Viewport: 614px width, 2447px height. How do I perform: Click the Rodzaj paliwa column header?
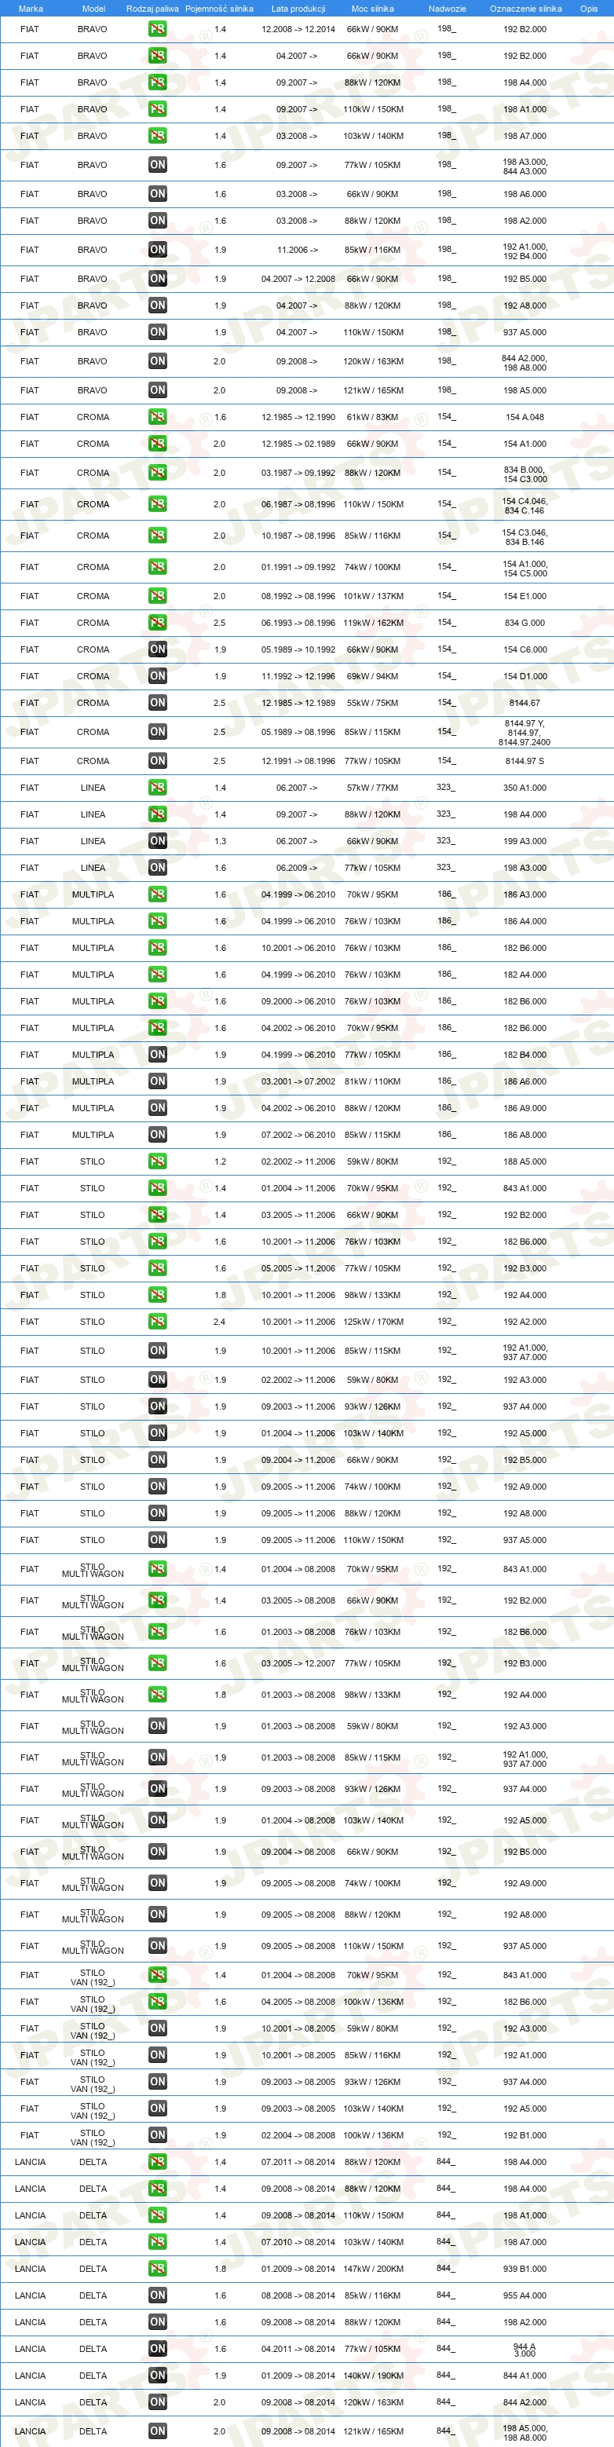point(152,9)
